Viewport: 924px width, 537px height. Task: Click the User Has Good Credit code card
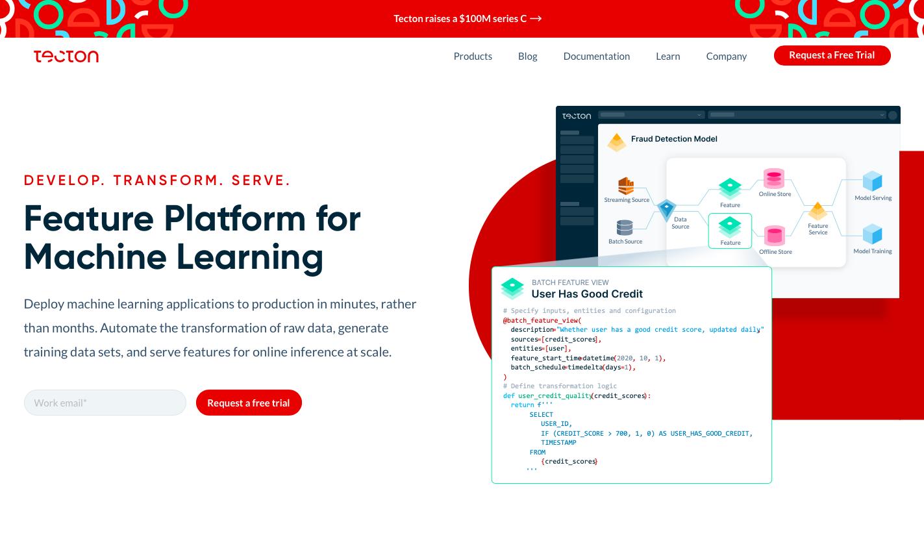(632, 375)
